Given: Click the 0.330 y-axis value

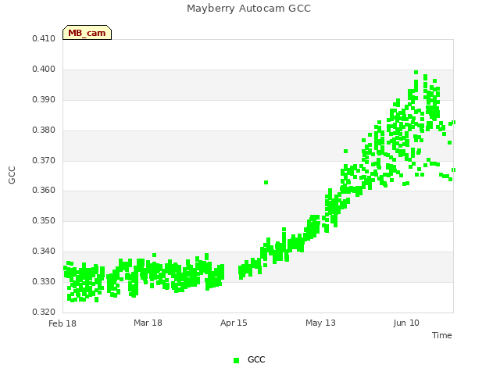Looking at the screenshot, I should [44, 281].
